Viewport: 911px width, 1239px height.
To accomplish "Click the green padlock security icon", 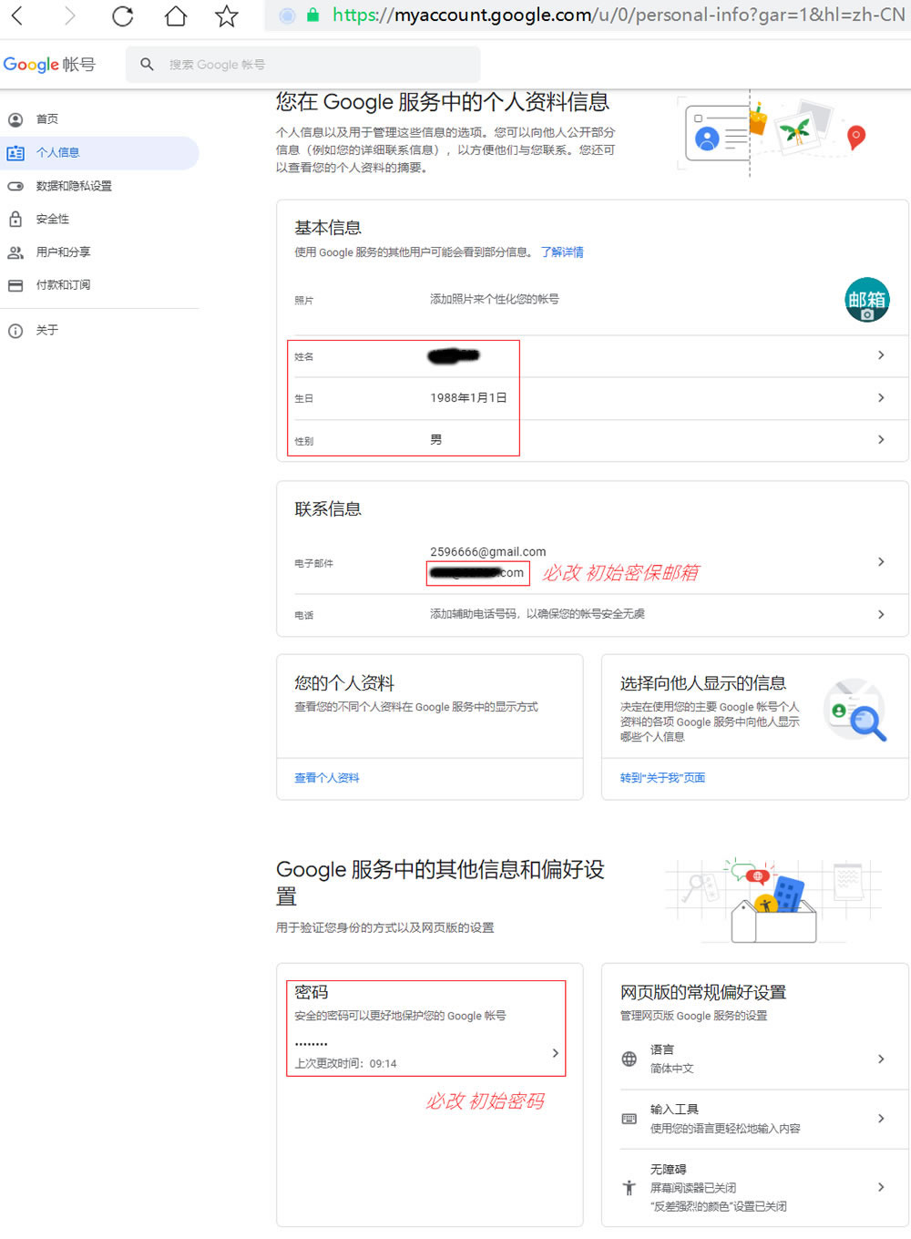I will [313, 15].
